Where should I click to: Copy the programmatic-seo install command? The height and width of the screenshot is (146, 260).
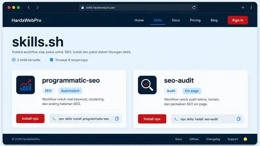click(x=117, y=119)
